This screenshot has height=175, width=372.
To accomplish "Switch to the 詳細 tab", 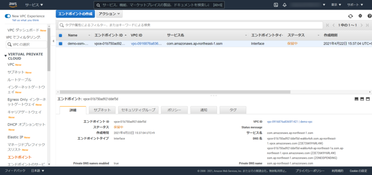I will pyautogui.click(x=73, y=110).
